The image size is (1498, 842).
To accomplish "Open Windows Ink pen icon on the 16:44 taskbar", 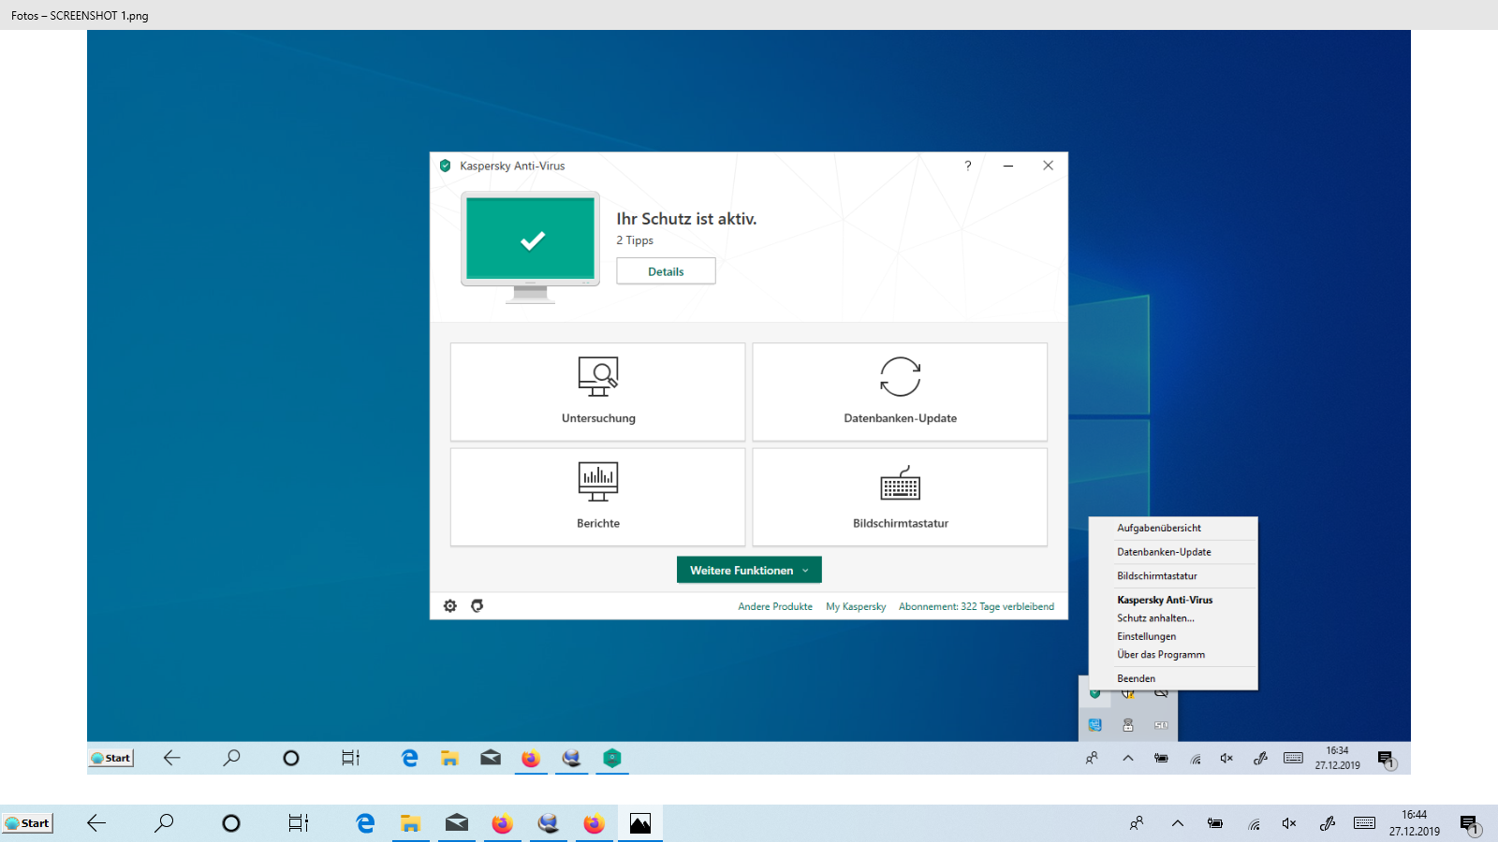I will [1328, 823].
